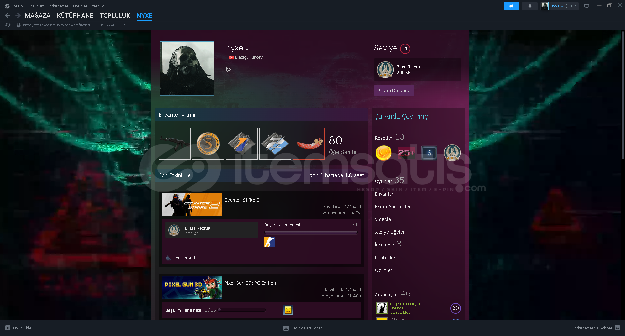The height and width of the screenshot is (336, 625).
Task: Click the wallet balance $1.82
Action: 571,6
